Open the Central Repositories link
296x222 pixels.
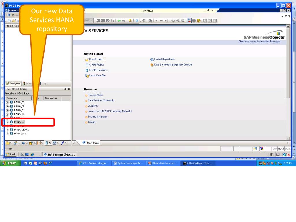pos(164,59)
